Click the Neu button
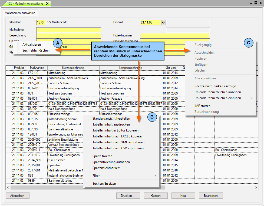264x206 pixels. [x=183, y=196]
